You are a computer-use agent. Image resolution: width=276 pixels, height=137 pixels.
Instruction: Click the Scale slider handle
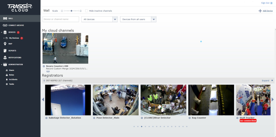[71, 11]
